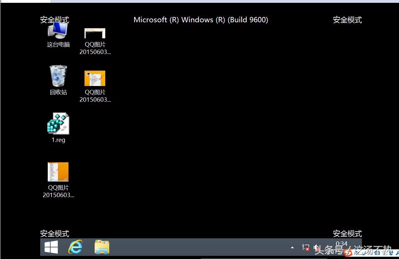Screen dimensions: 399x259
Task: Open the Windows Start button
Action: [x=51, y=247]
